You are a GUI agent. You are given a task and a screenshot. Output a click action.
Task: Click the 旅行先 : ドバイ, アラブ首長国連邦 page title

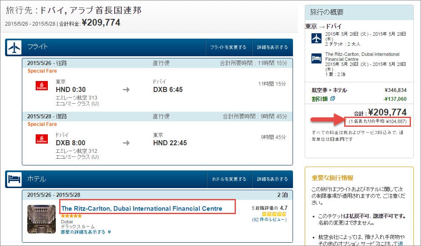(73, 10)
